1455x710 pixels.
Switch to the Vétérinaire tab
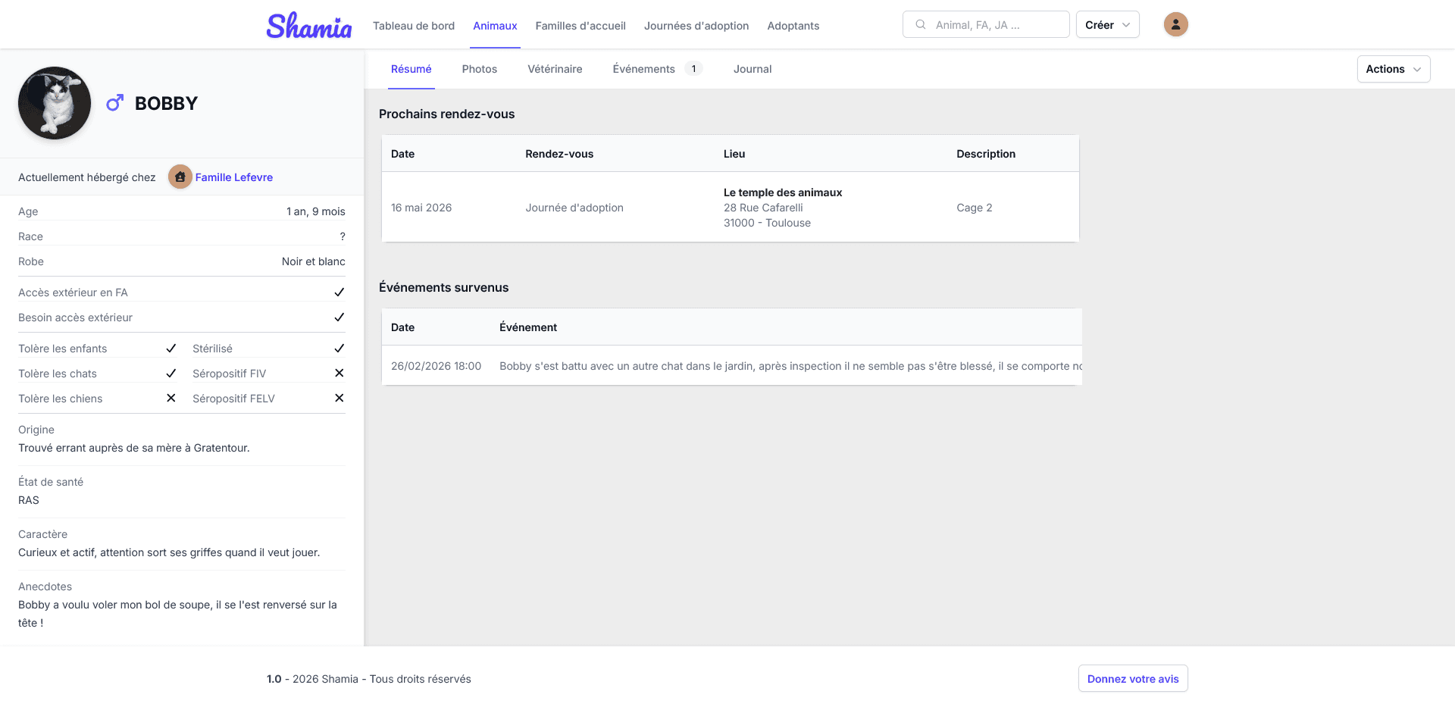click(x=555, y=69)
